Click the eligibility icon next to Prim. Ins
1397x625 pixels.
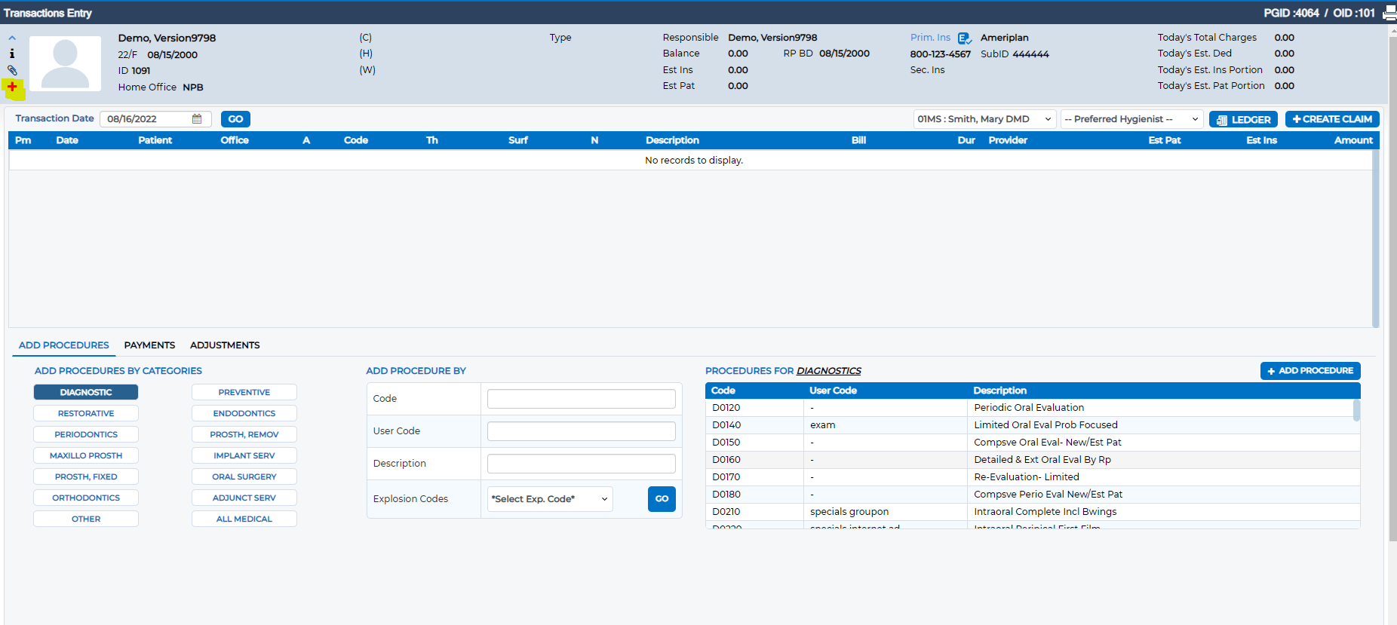(x=964, y=38)
